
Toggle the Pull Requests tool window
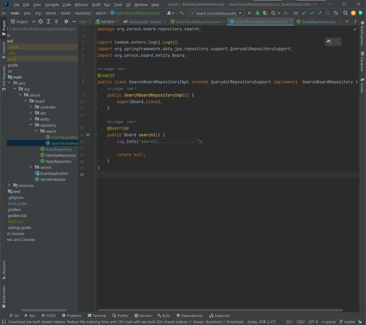point(4,78)
